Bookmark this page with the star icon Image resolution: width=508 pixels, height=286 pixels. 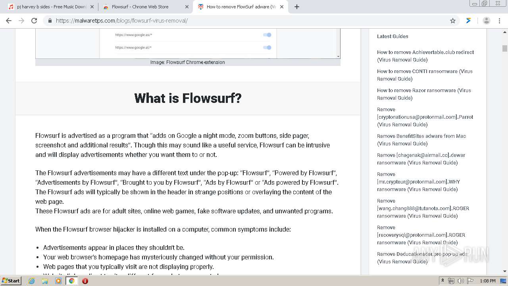453,21
